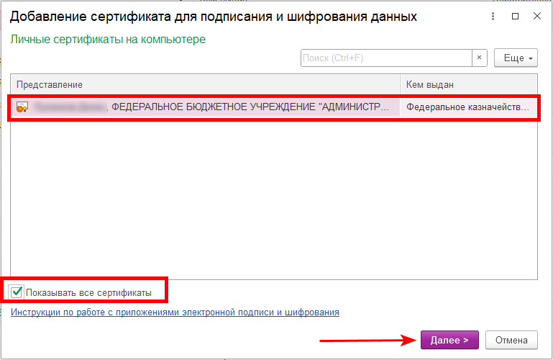The width and height of the screenshot is (553, 360).
Task: Open the electronic signature instructions link
Action: (175, 312)
